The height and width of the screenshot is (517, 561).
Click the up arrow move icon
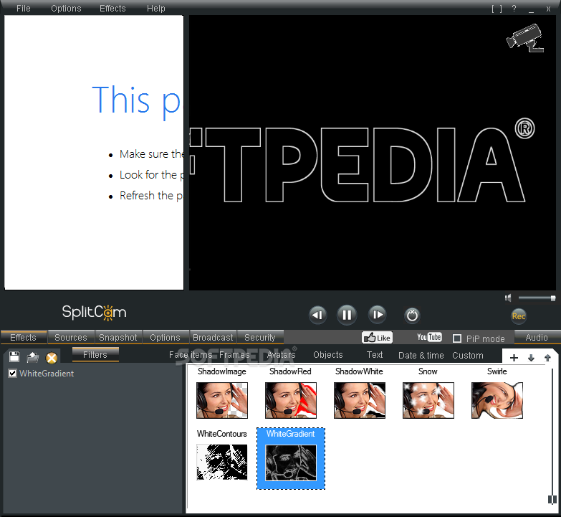[547, 357]
